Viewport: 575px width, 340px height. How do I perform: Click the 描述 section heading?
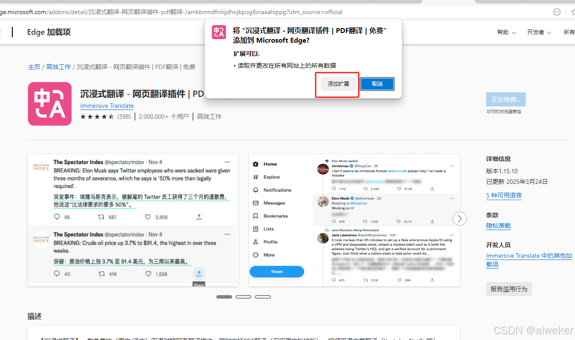tap(35, 316)
